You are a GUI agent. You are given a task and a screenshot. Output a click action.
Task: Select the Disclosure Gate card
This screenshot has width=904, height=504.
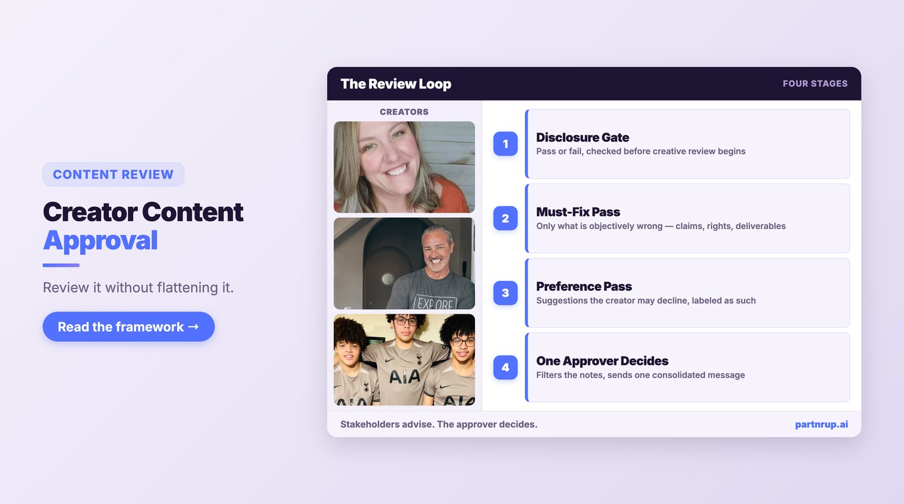pos(687,144)
